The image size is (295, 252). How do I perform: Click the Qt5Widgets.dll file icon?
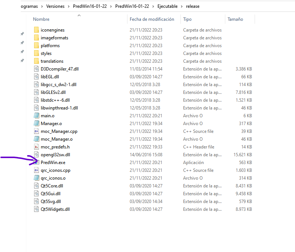36,209
